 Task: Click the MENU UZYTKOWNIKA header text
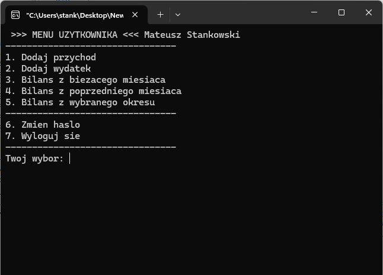pyautogui.click(x=74, y=35)
